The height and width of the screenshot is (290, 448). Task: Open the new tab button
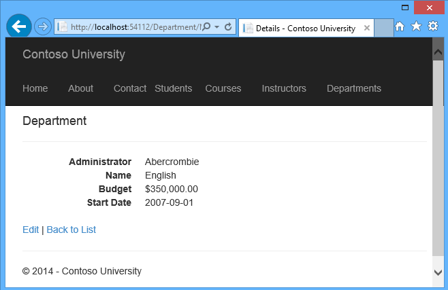pos(385,28)
